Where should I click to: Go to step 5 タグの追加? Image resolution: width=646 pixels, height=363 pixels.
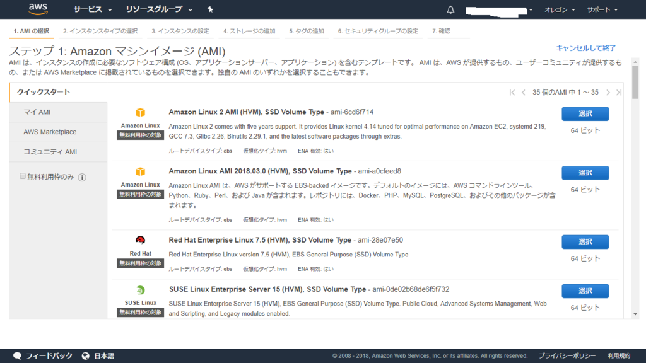(307, 32)
